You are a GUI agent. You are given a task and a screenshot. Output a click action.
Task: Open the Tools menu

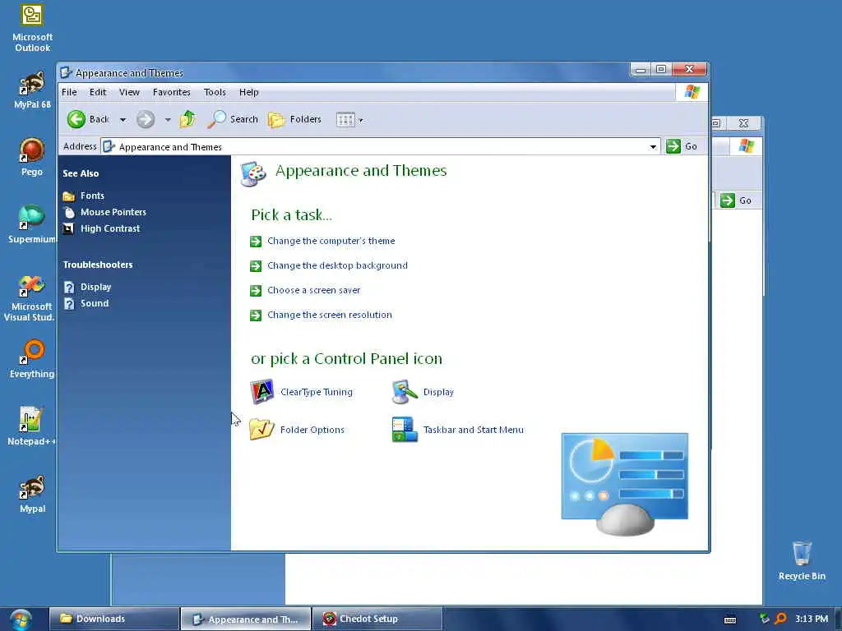(215, 92)
